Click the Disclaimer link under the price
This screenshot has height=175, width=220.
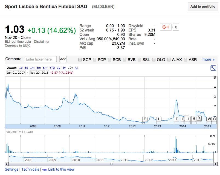(x=42, y=42)
